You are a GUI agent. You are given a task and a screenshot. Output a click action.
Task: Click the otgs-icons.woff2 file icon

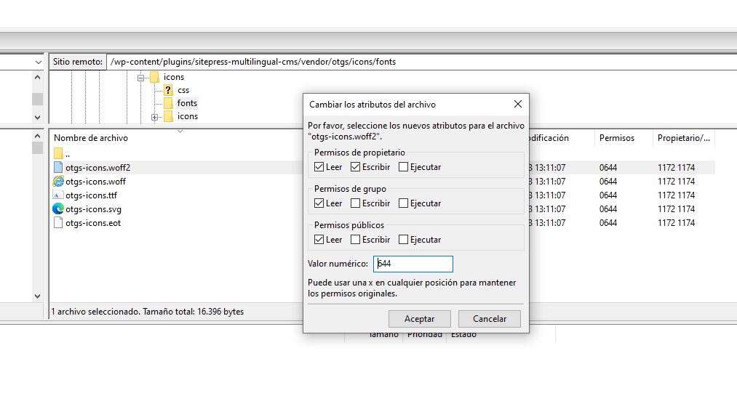58,168
